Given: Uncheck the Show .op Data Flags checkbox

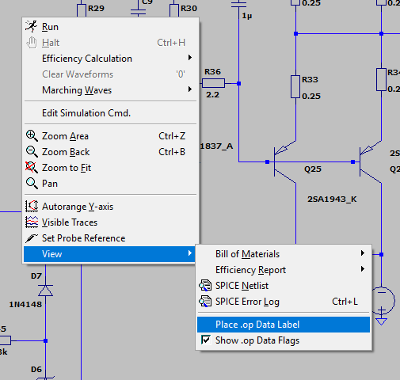Looking at the screenshot, I should coord(206,340).
